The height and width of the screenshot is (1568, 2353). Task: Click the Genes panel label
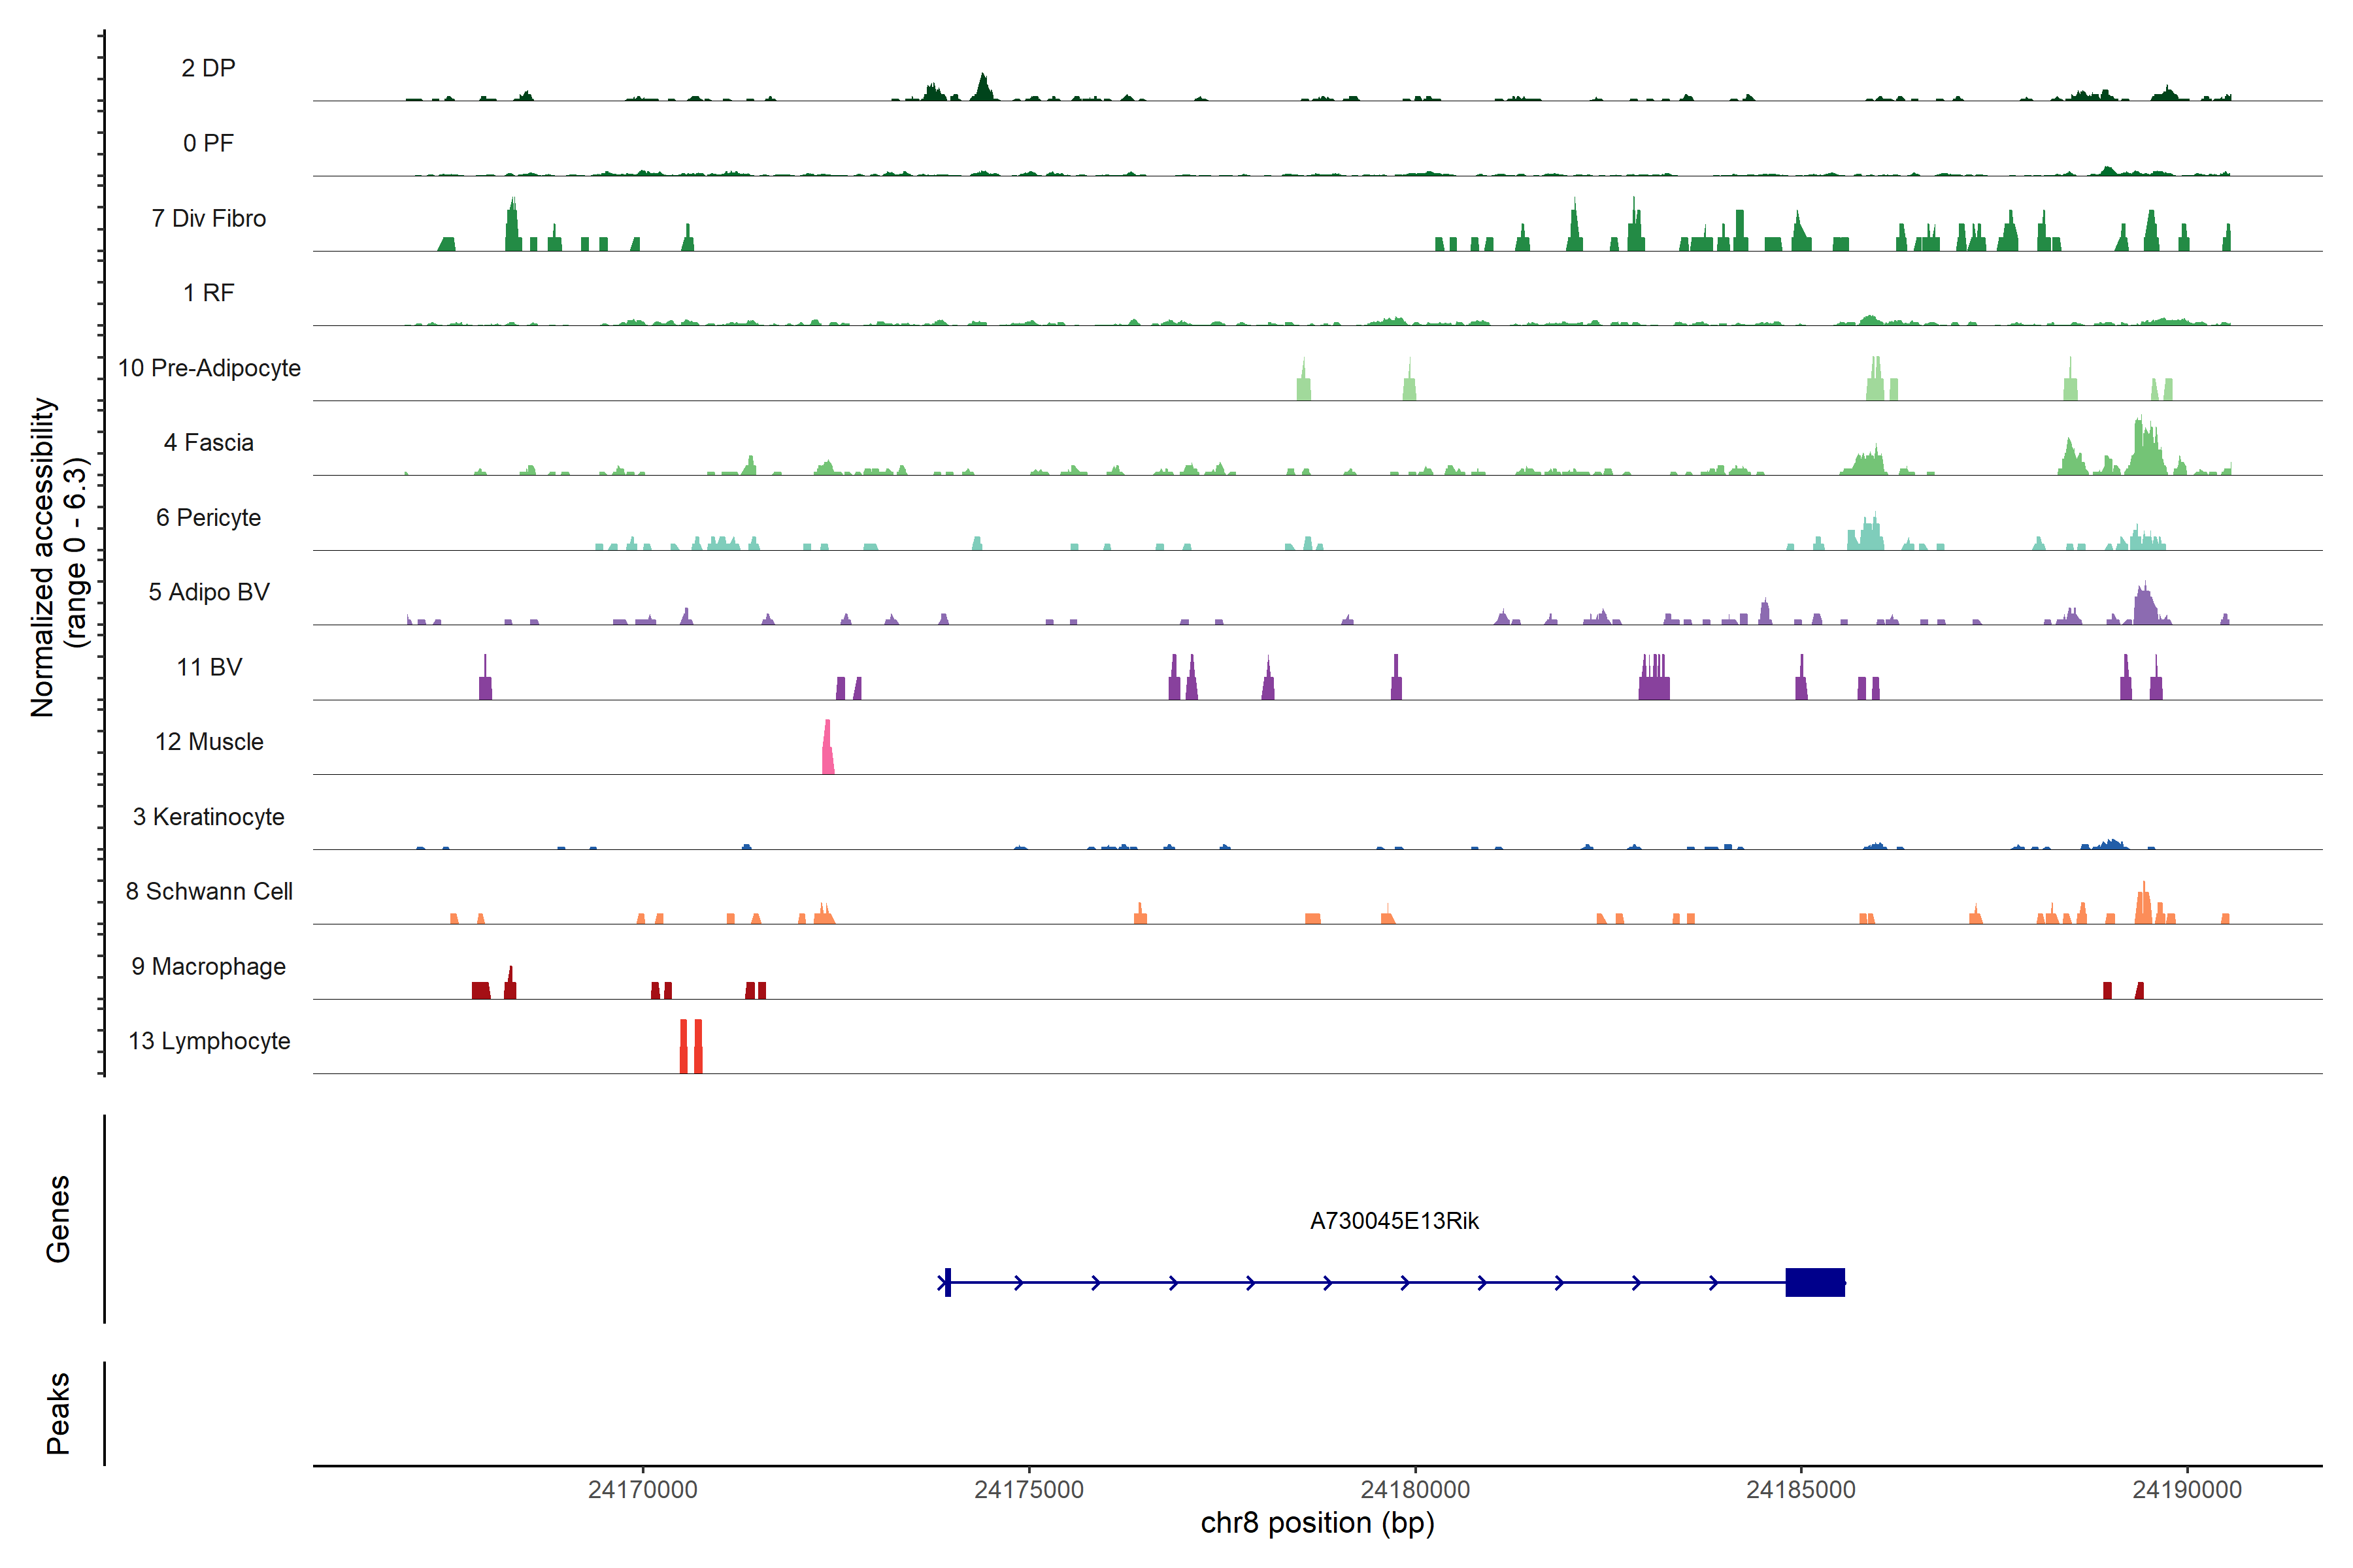tap(58, 1218)
